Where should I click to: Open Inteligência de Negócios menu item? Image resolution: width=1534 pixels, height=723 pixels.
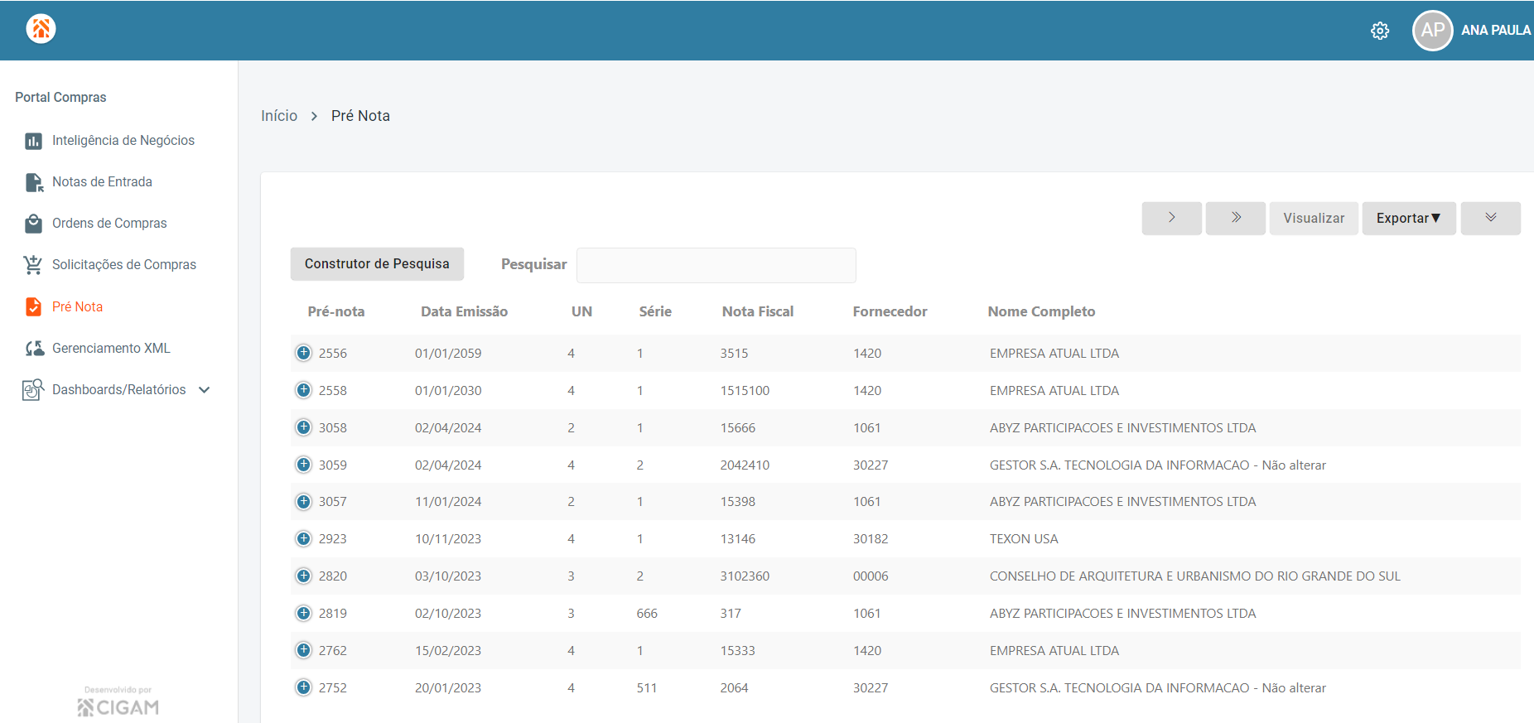(x=123, y=141)
